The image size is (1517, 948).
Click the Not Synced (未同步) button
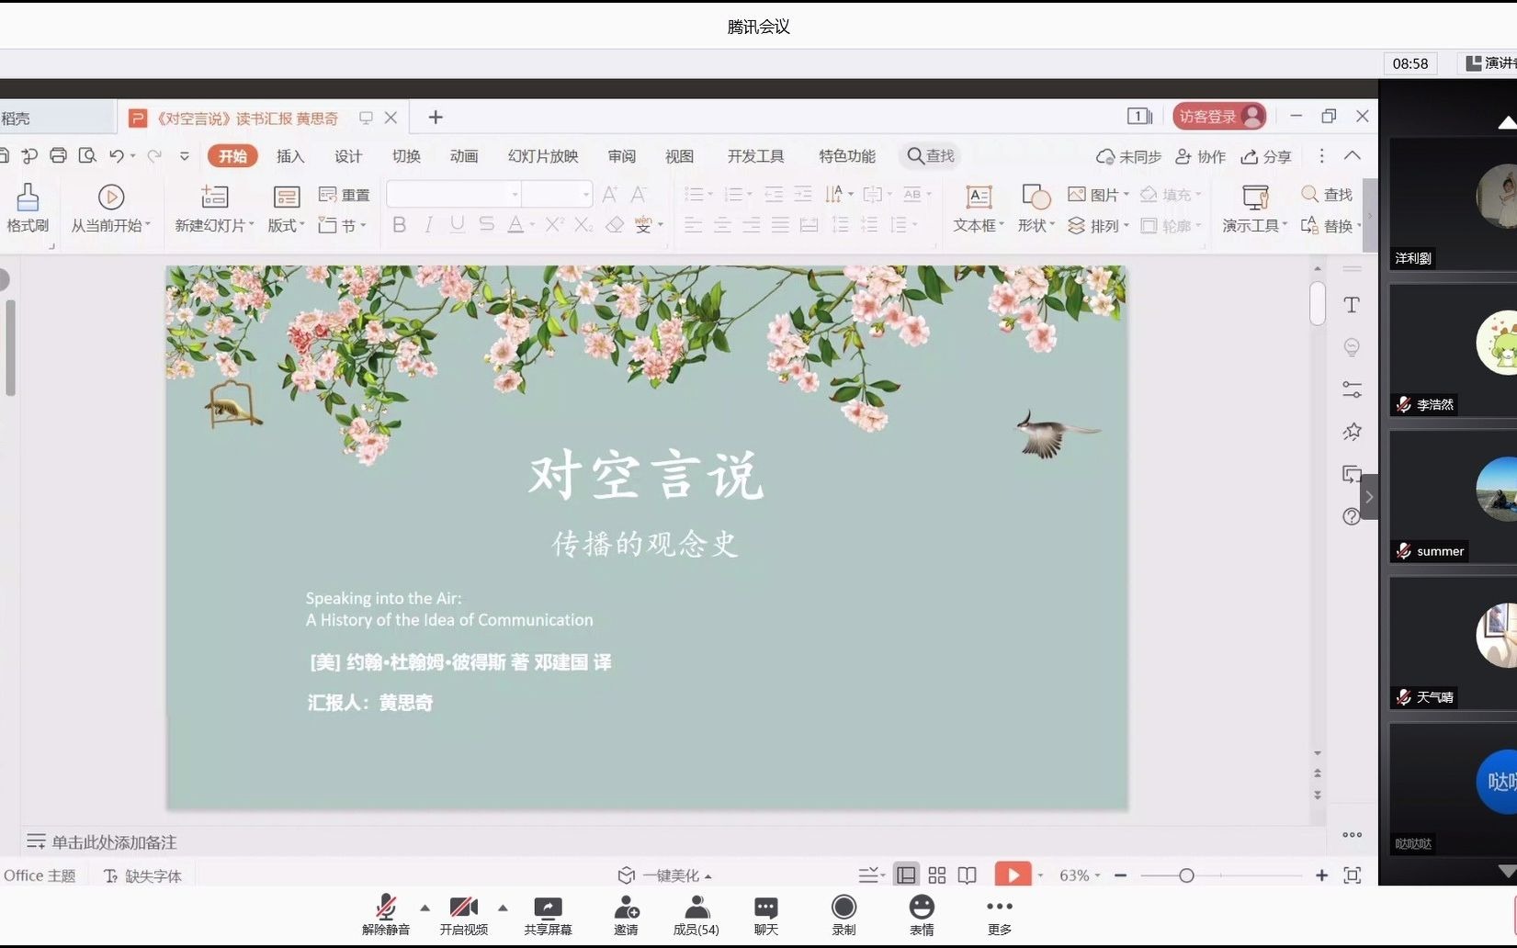1128,156
